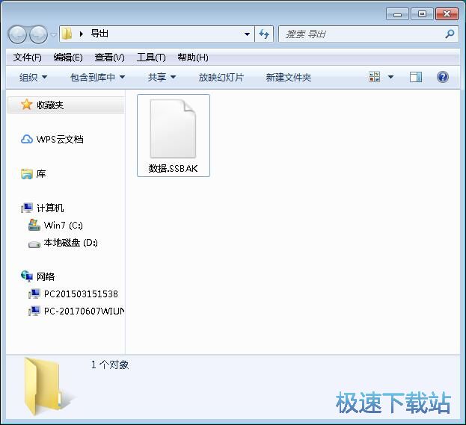Click the favorites star icon
This screenshot has width=466, height=425.
tap(26, 105)
